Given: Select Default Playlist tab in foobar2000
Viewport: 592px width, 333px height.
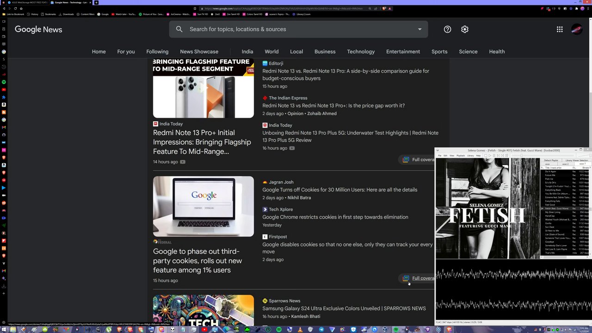Looking at the screenshot, I should [x=551, y=160].
